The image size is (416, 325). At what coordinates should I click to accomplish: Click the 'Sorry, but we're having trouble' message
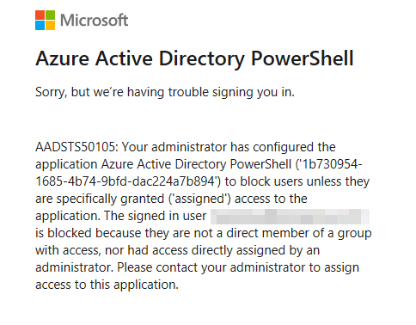coord(165,93)
